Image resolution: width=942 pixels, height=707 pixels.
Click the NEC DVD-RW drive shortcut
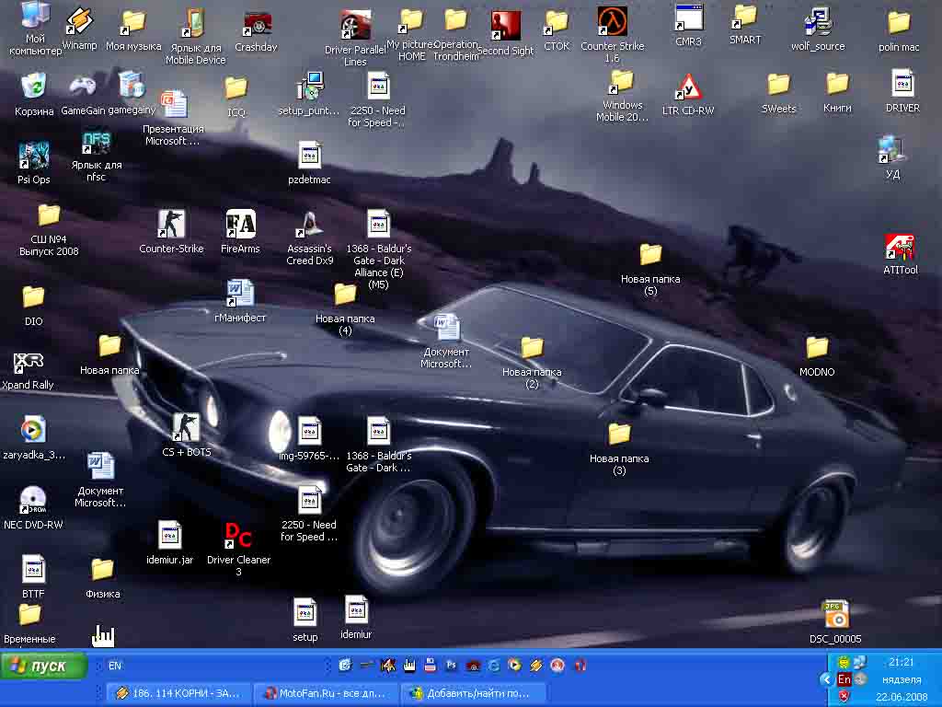click(x=33, y=500)
